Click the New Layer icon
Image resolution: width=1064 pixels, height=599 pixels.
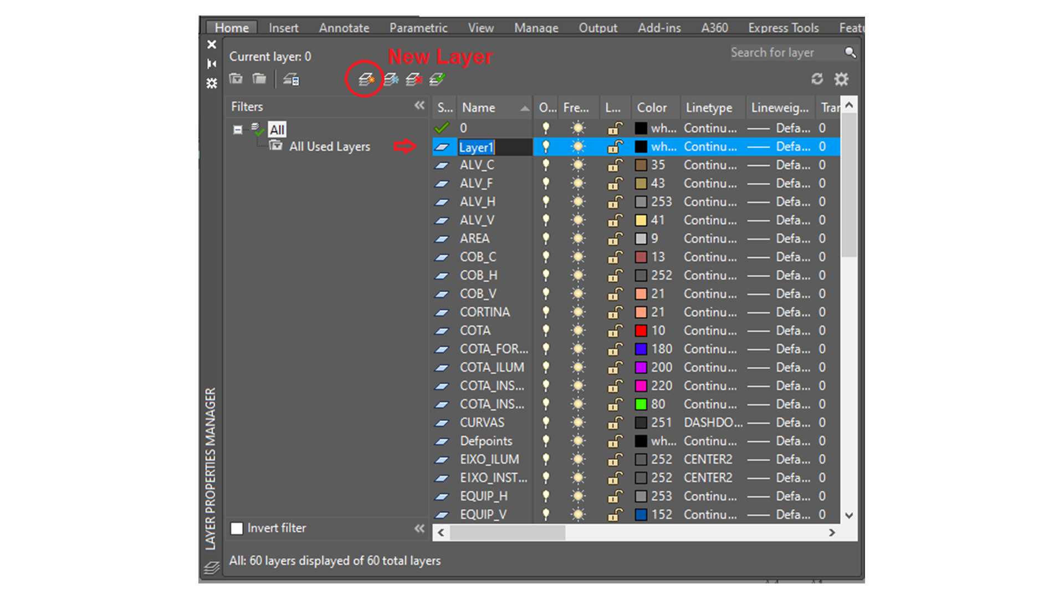366,80
